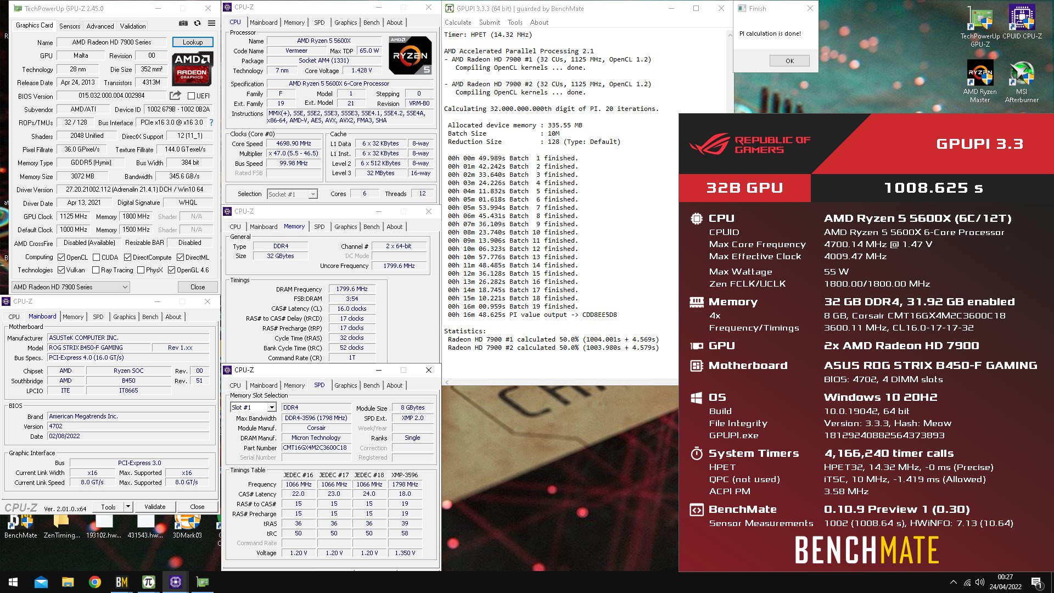Open AMD Ryzen Master desktop shortcut
The image size is (1054, 593).
[x=980, y=81]
